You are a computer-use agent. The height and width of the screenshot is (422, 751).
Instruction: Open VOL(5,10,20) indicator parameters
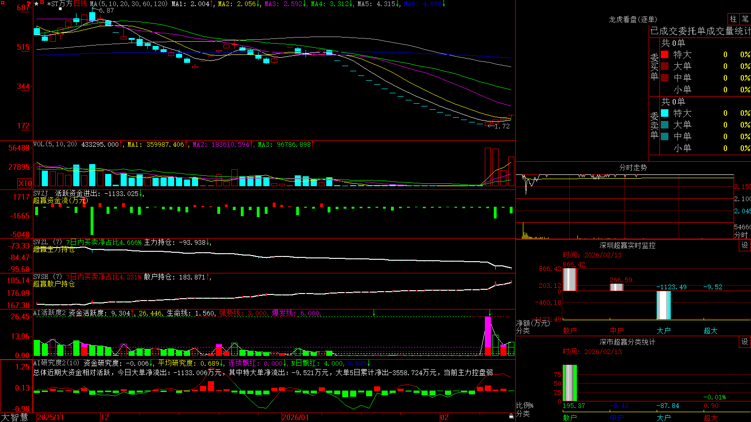(x=55, y=144)
